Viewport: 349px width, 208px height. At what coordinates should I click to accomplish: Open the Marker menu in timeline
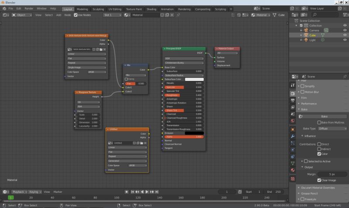58,192
